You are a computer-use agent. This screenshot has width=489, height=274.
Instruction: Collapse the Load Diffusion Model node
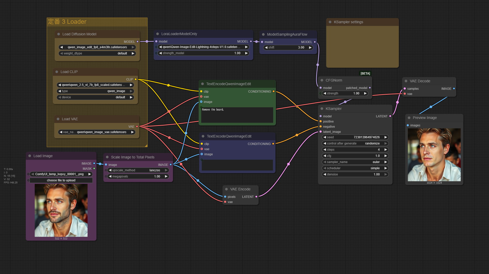59,34
